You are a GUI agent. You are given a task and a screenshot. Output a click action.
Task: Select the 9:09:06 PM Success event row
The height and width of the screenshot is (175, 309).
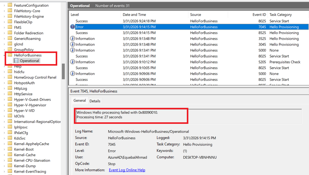pos(189,79)
